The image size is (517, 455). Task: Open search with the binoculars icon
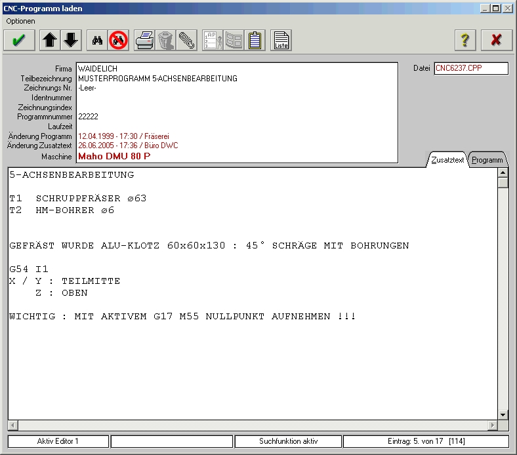[97, 40]
